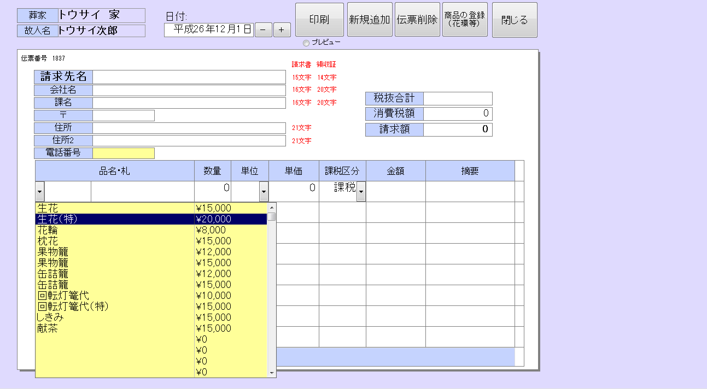Image resolution: width=707 pixels, height=389 pixels.
Task: Collapse the 品名 dropdown arrow
Action: pos(40,192)
